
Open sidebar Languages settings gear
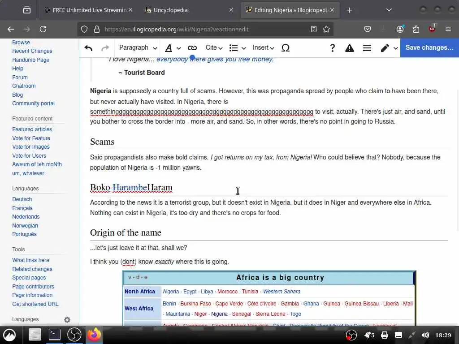click(67, 320)
